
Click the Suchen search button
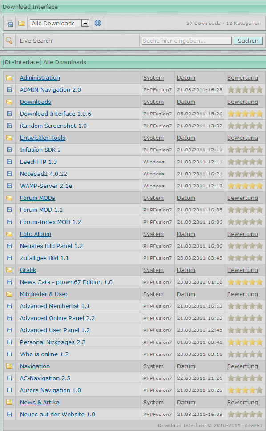pyautogui.click(x=248, y=41)
